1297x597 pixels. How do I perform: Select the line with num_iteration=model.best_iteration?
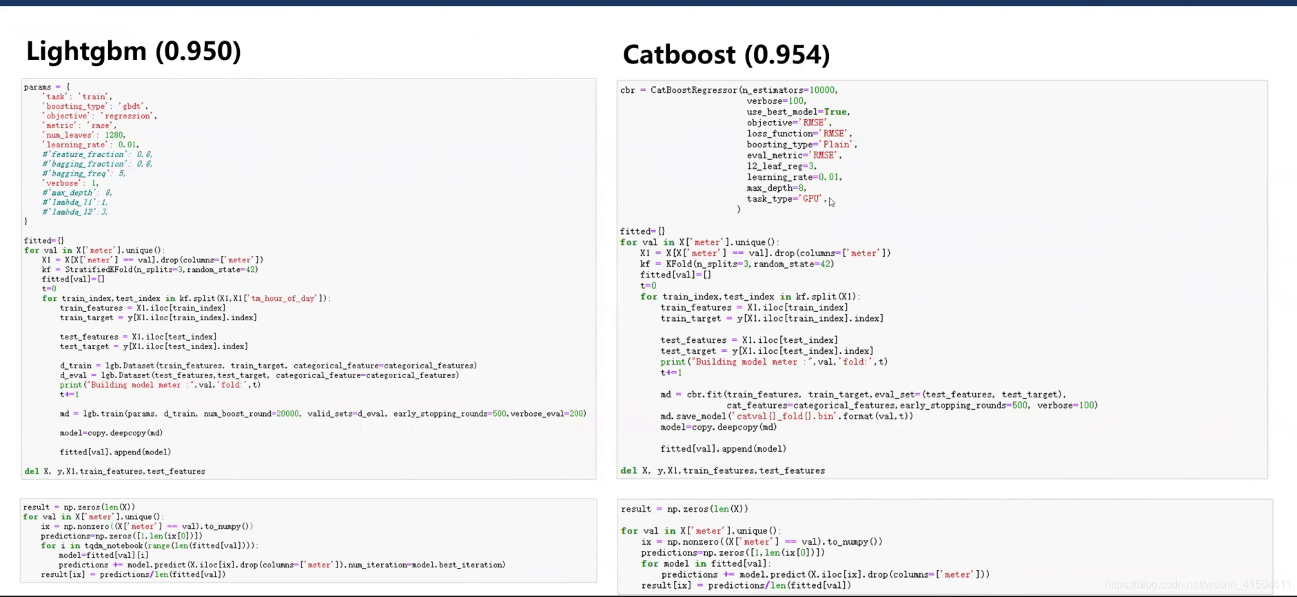[x=282, y=565]
